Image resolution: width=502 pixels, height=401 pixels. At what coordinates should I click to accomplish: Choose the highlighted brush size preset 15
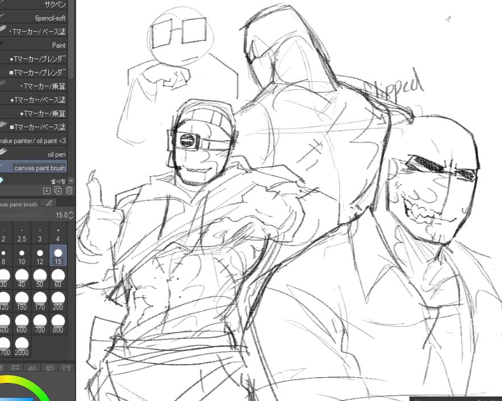tap(58, 257)
